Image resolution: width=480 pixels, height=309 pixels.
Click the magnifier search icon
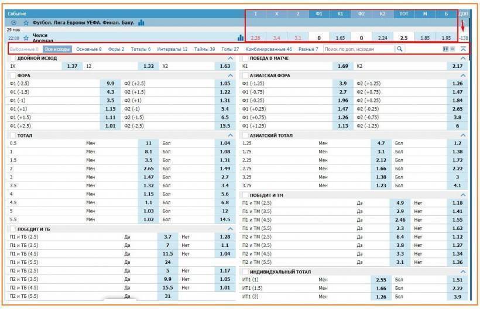click(400, 49)
